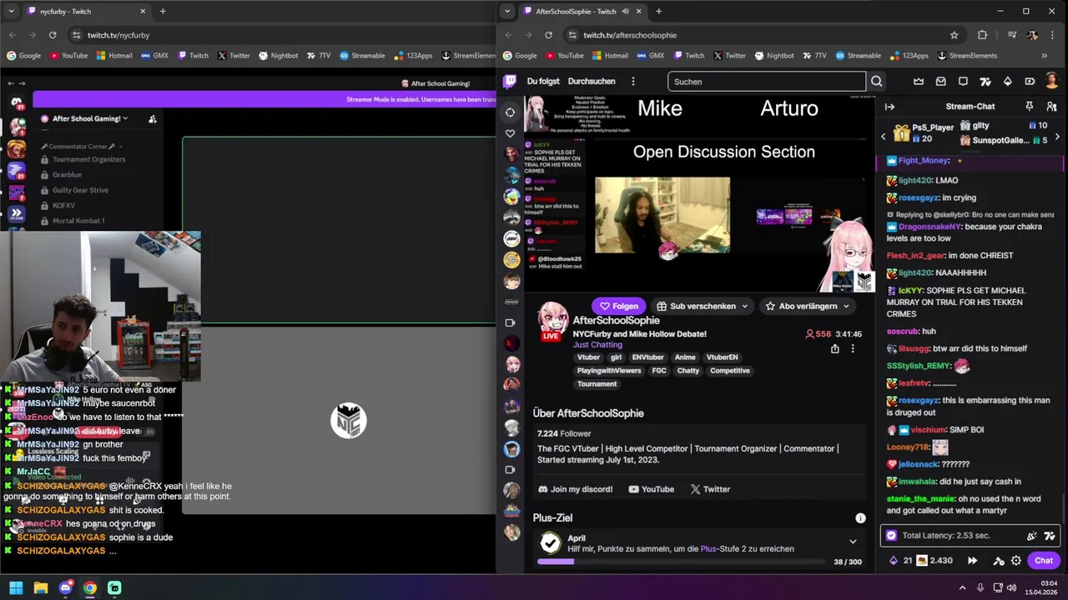Screen dimensions: 1068x600
Task: Click the live stream video thumbnail
Action: coord(699,194)
